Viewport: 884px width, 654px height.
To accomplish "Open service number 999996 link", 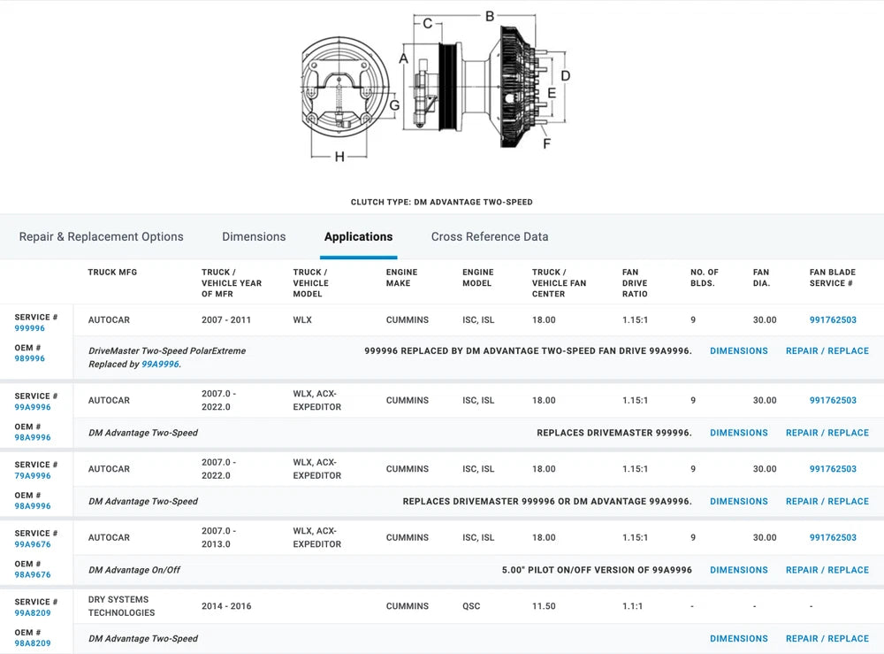I will [30, 328].
